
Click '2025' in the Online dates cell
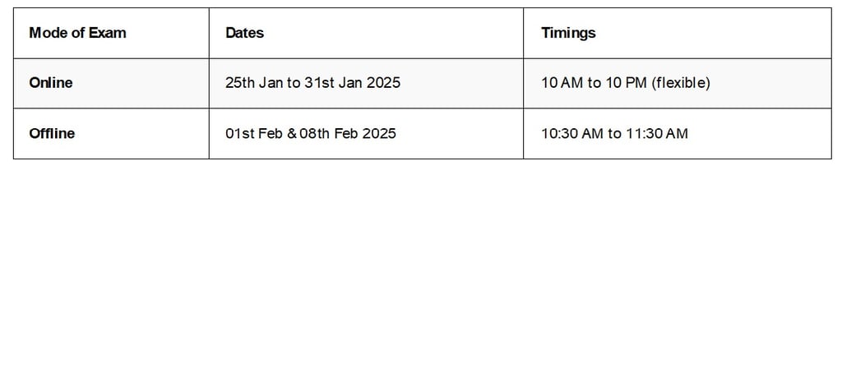[383, 83]
